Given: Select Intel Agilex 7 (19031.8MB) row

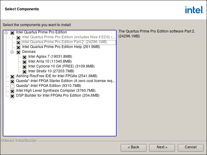Looking at the screenshot, I should click(x=50, y=57).
